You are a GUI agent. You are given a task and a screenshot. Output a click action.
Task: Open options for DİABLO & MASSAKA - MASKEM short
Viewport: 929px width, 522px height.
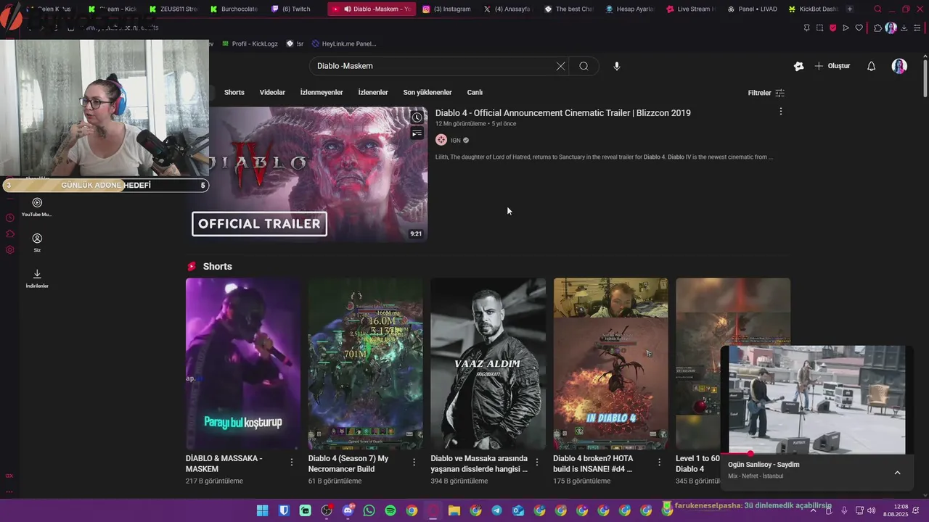(x=292, y=462)
